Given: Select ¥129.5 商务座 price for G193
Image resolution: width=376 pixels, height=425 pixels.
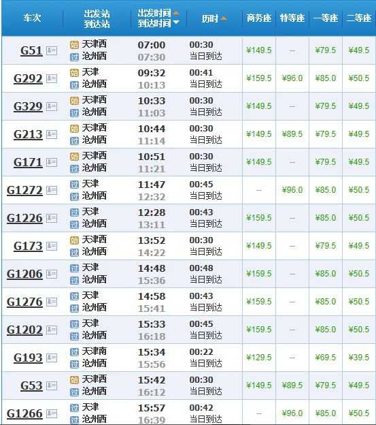Looking at the screenshot, I should (259, 358).
